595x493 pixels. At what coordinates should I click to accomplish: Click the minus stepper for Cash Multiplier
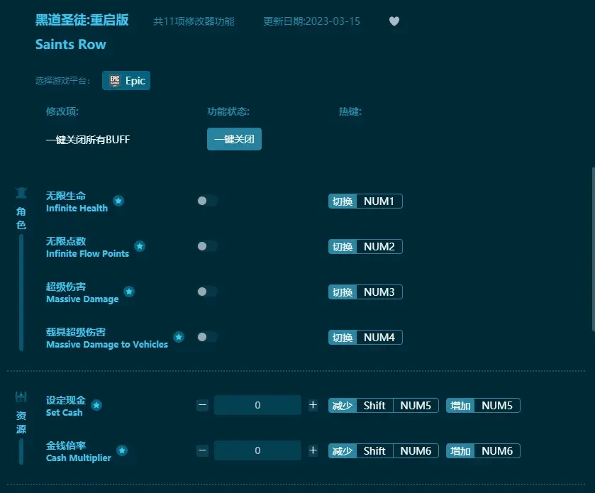click(202, 450)
